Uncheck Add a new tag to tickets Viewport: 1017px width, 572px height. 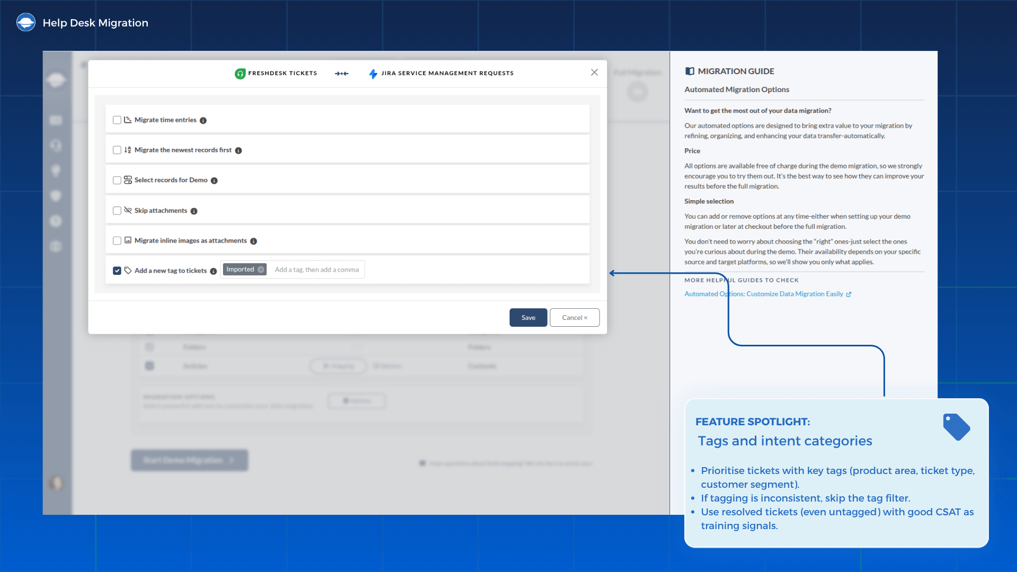[x=117, y=271]
